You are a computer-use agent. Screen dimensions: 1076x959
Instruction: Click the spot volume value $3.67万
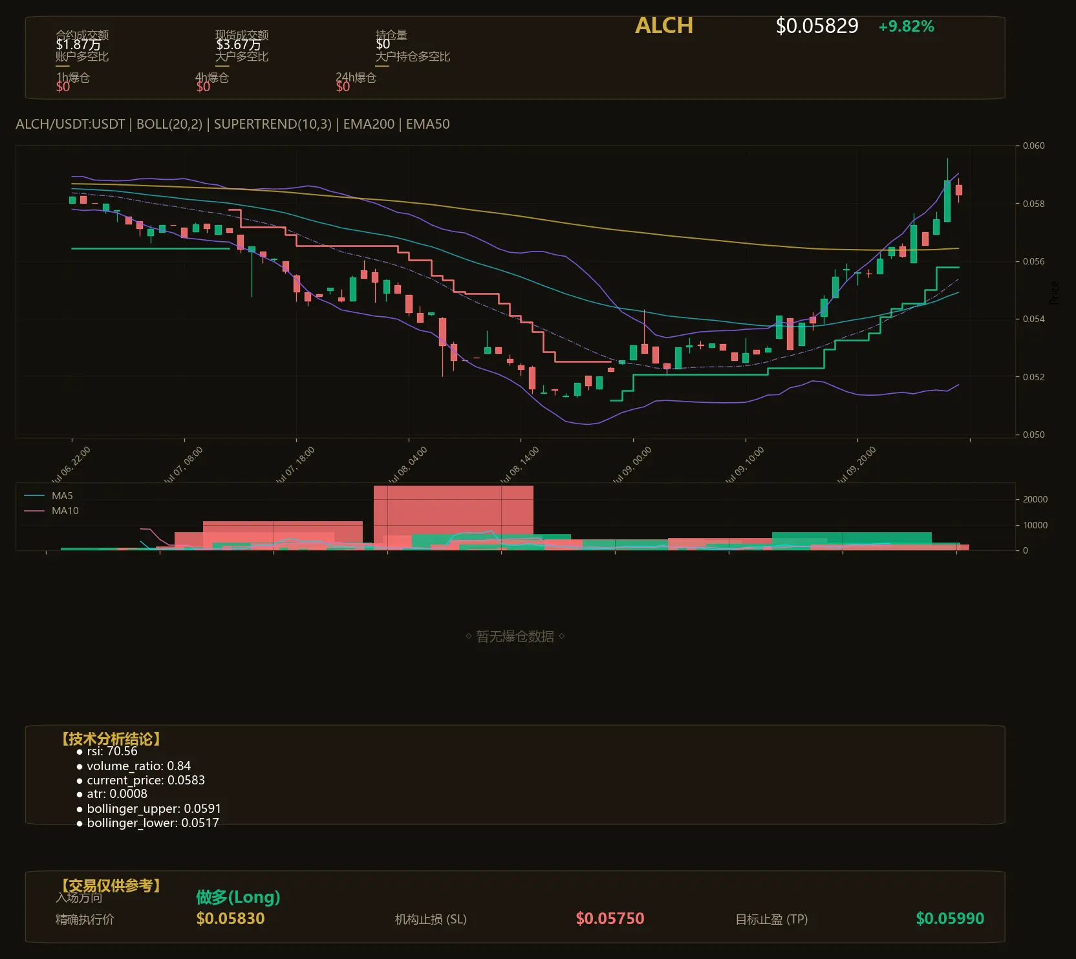[x=239, y=45]
